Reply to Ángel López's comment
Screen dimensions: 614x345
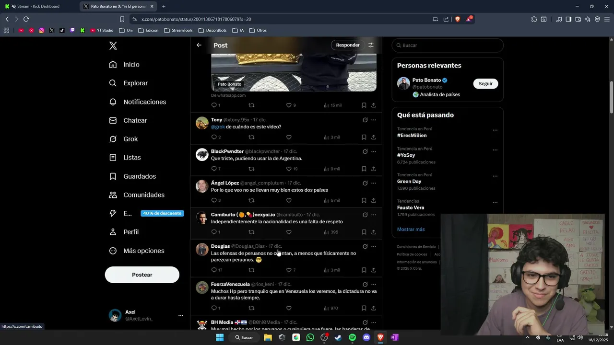214,200
